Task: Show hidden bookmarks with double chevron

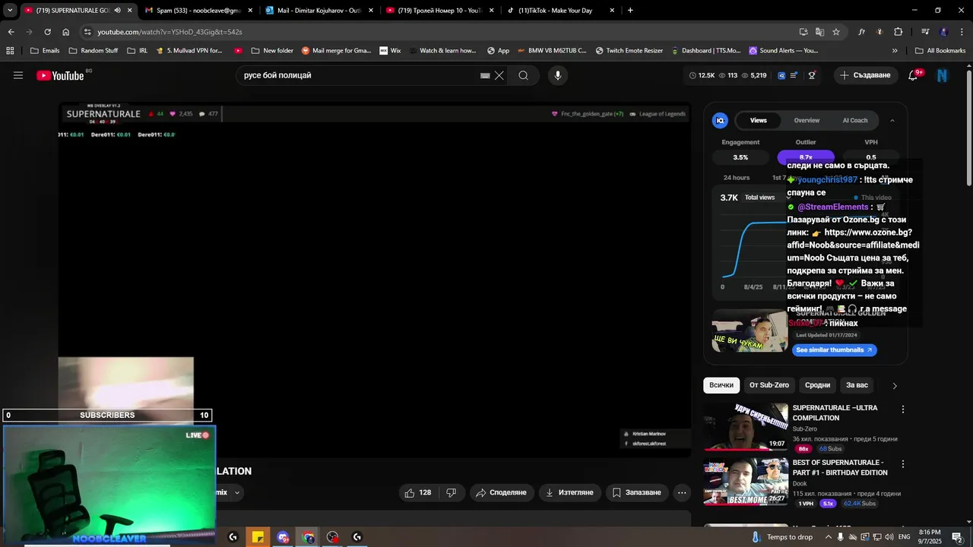Action: (x=895, y=51)
